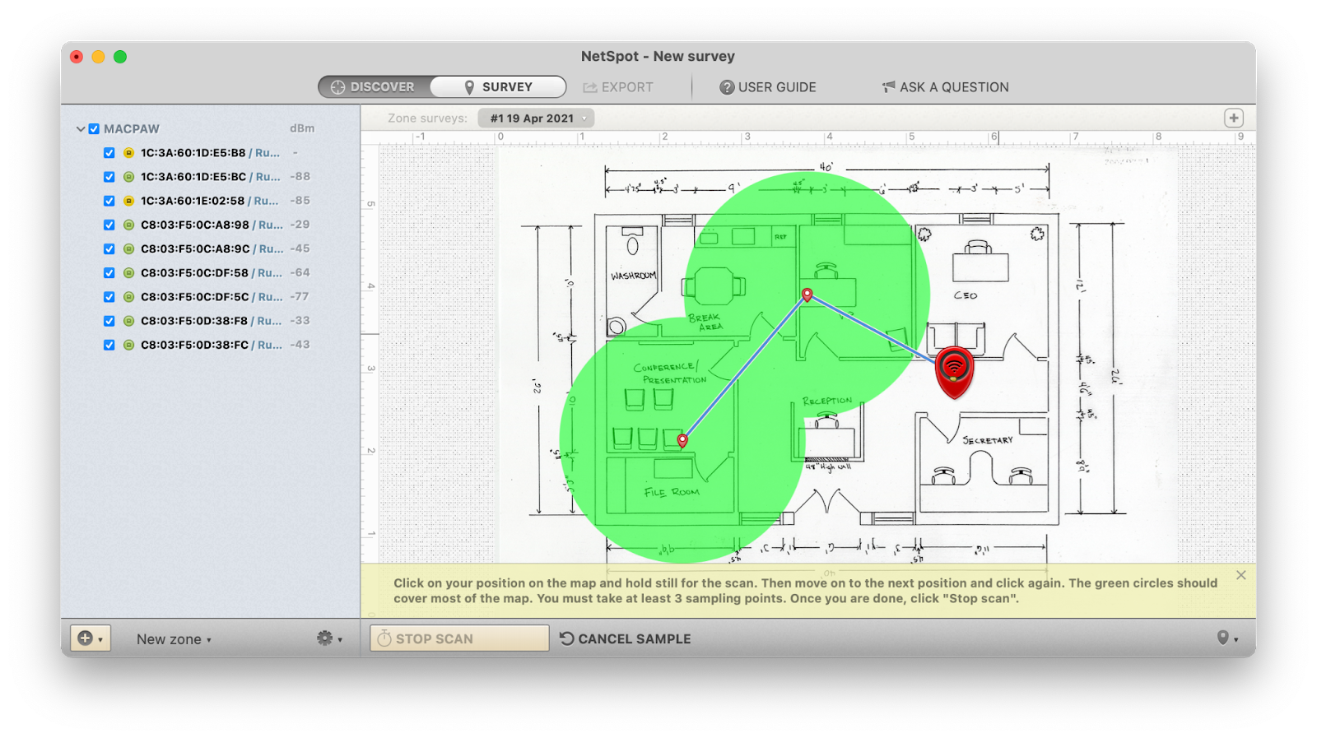The image size is (1317, 738).
Task: Click the plus button above the map
Action: point(1233,118)
